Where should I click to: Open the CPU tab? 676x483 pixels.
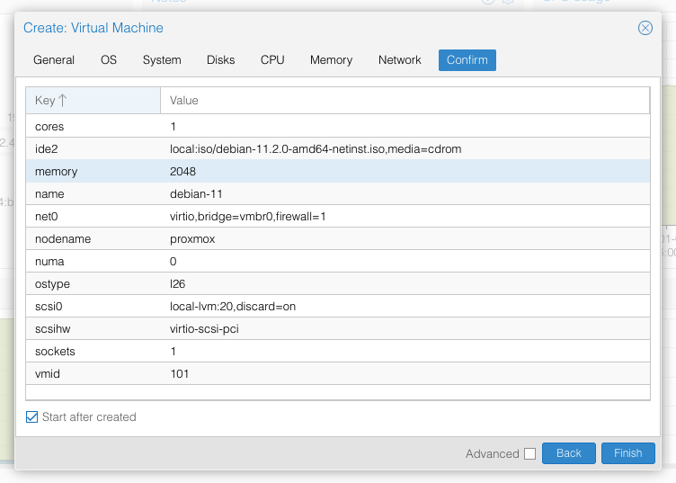pos(272,60)
